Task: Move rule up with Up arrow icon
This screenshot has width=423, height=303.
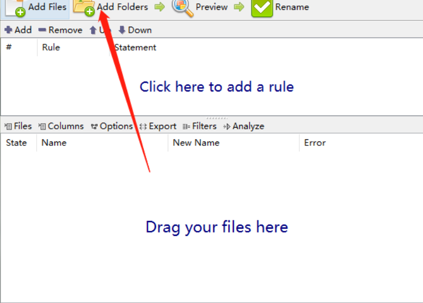Action: [x=93, y=30]
